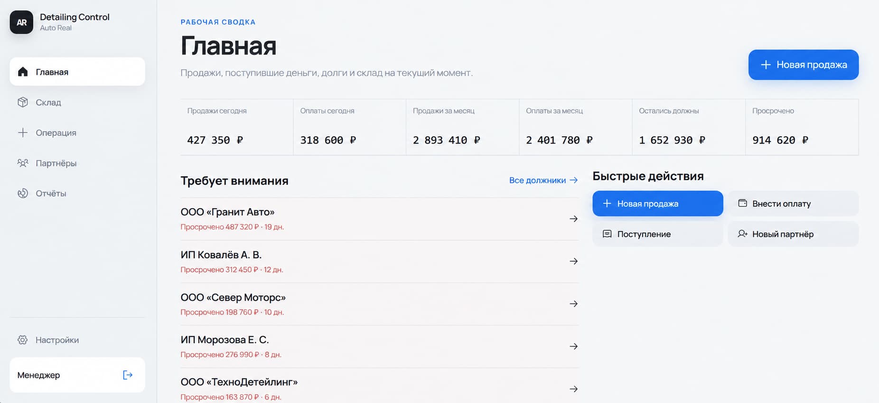Click Новая продажа in Быстрые действия
Viewport: 879px width, 403px height.
657,204
